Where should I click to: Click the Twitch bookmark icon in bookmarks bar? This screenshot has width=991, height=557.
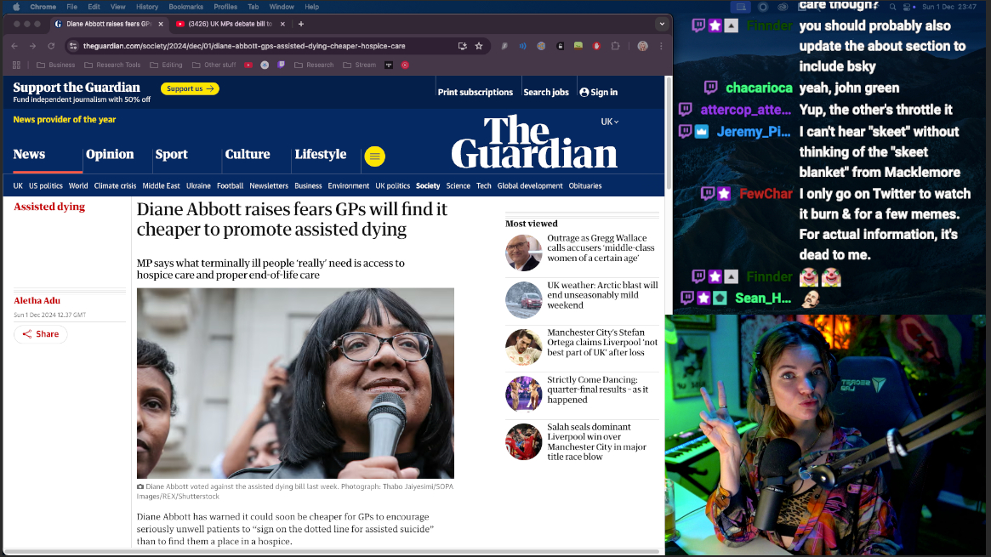click(281, 65)
